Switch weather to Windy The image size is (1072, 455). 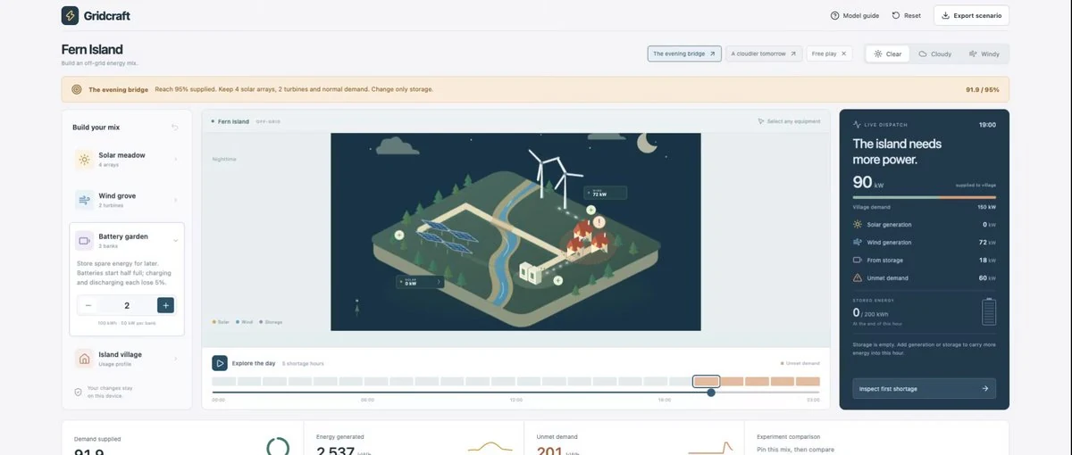[984, 54]
